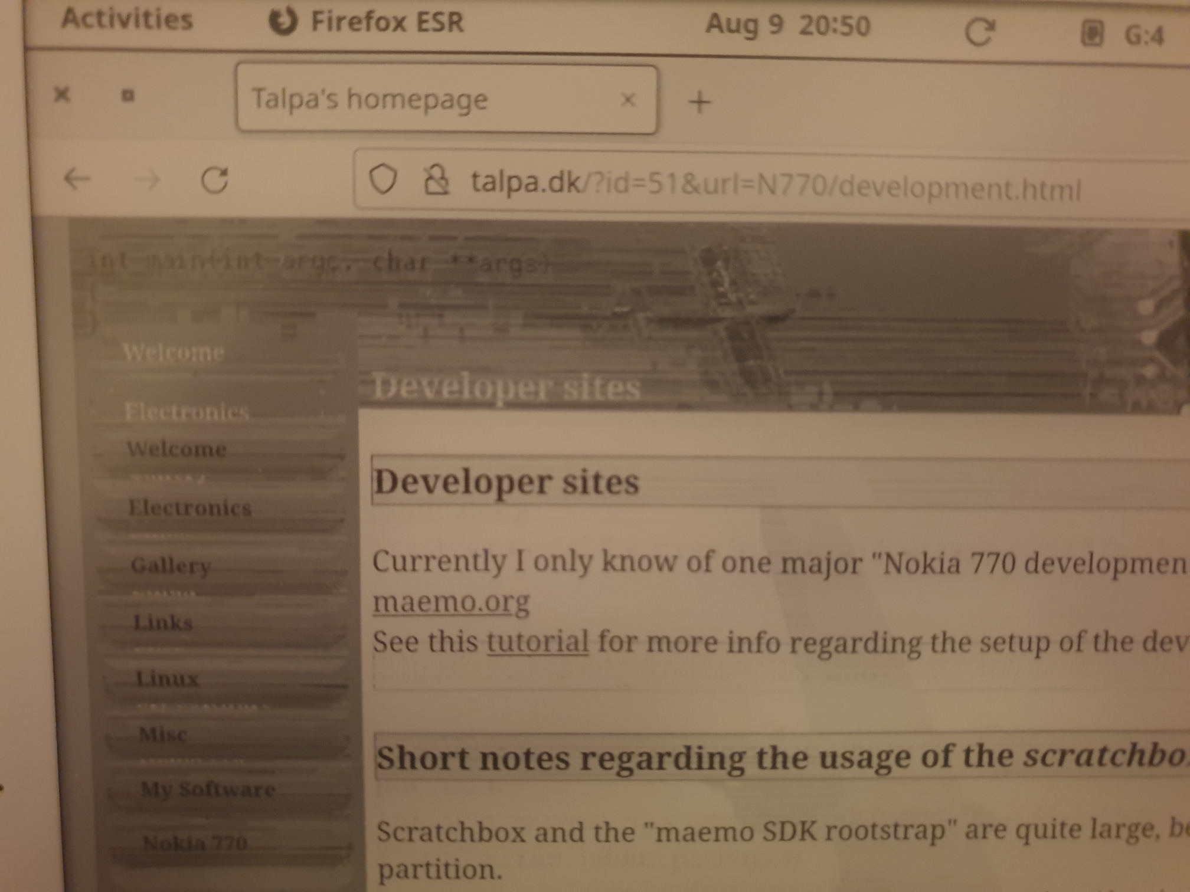Open a new tab with plus button
1190x892 pixels.
pyautogui.click(x=699, y=102)
